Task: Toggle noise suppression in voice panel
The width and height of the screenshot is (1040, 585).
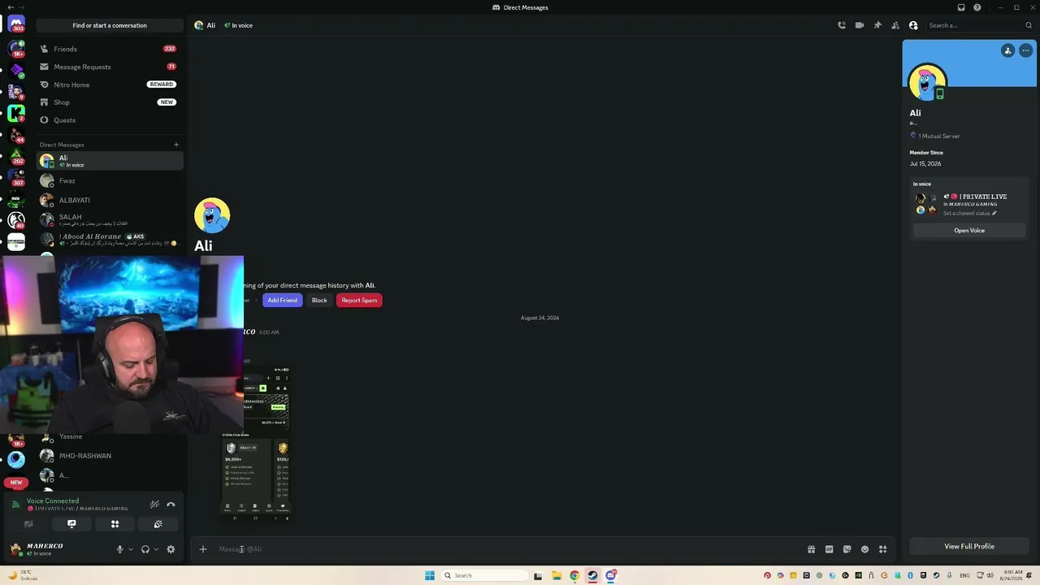Action: [154, 505]
